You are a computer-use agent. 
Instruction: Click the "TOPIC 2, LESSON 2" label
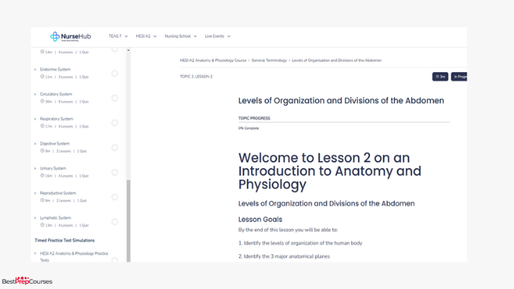click(x=196, y=77)
